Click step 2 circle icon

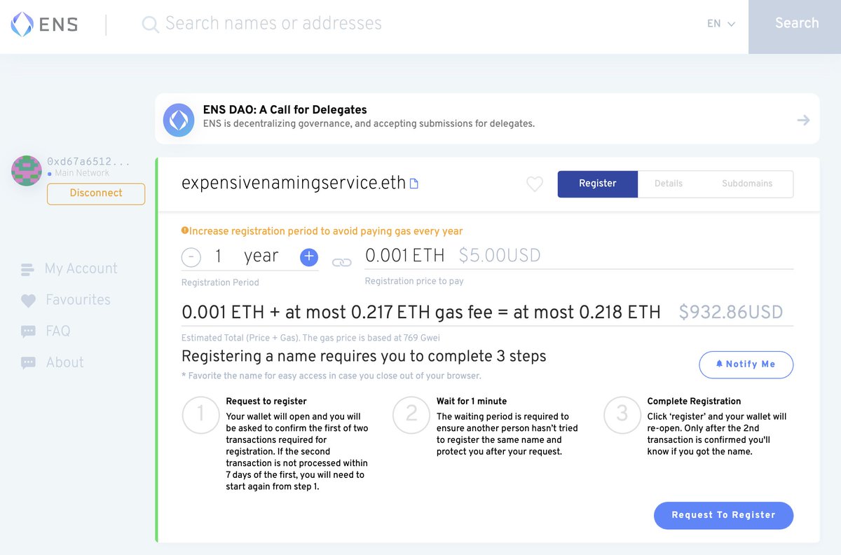411,414
